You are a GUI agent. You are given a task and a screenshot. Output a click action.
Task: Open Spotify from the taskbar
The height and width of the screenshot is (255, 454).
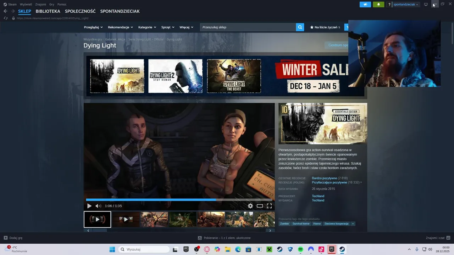(x=300, y=249)
